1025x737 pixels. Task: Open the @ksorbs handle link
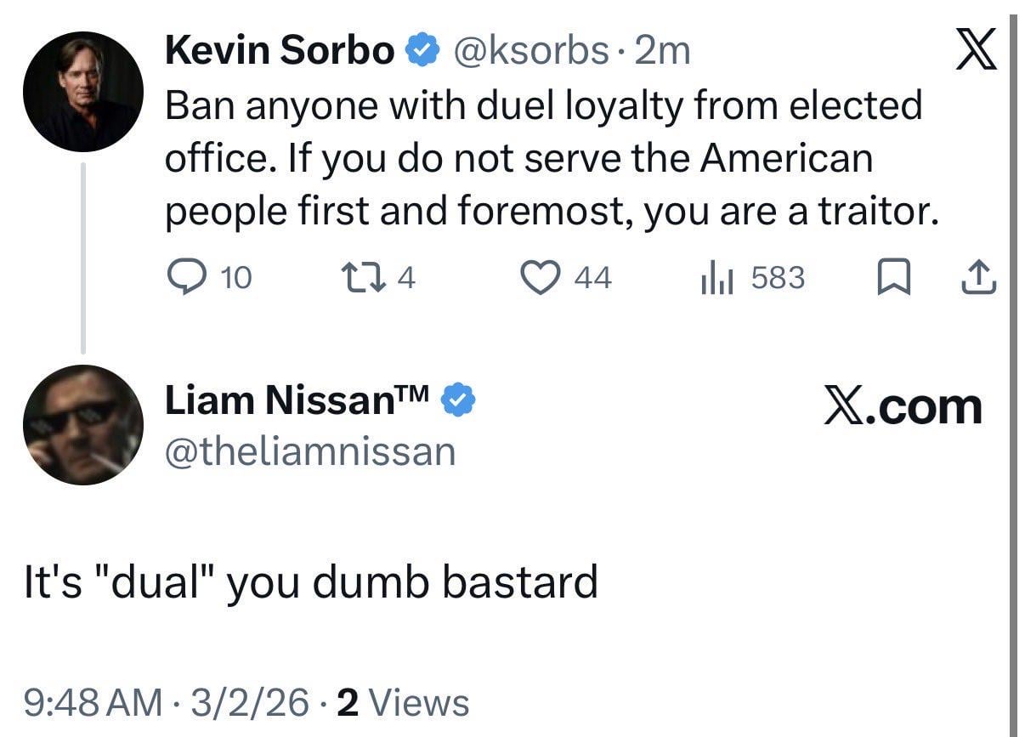530,52
